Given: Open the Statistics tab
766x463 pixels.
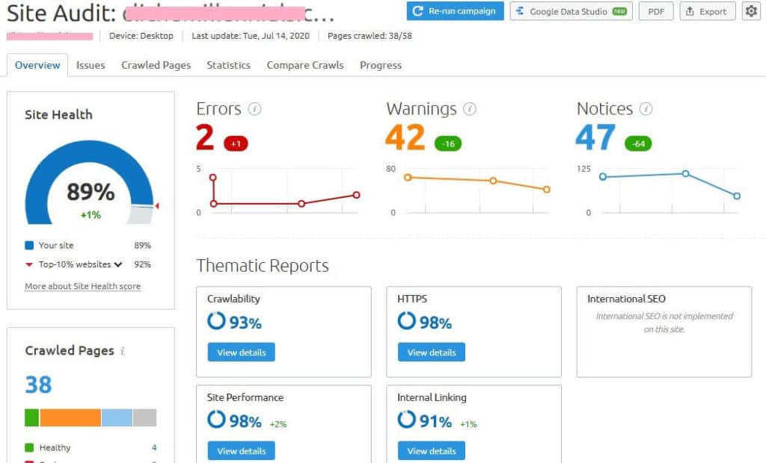Looking at the screenshot, I should click(229, 65).
